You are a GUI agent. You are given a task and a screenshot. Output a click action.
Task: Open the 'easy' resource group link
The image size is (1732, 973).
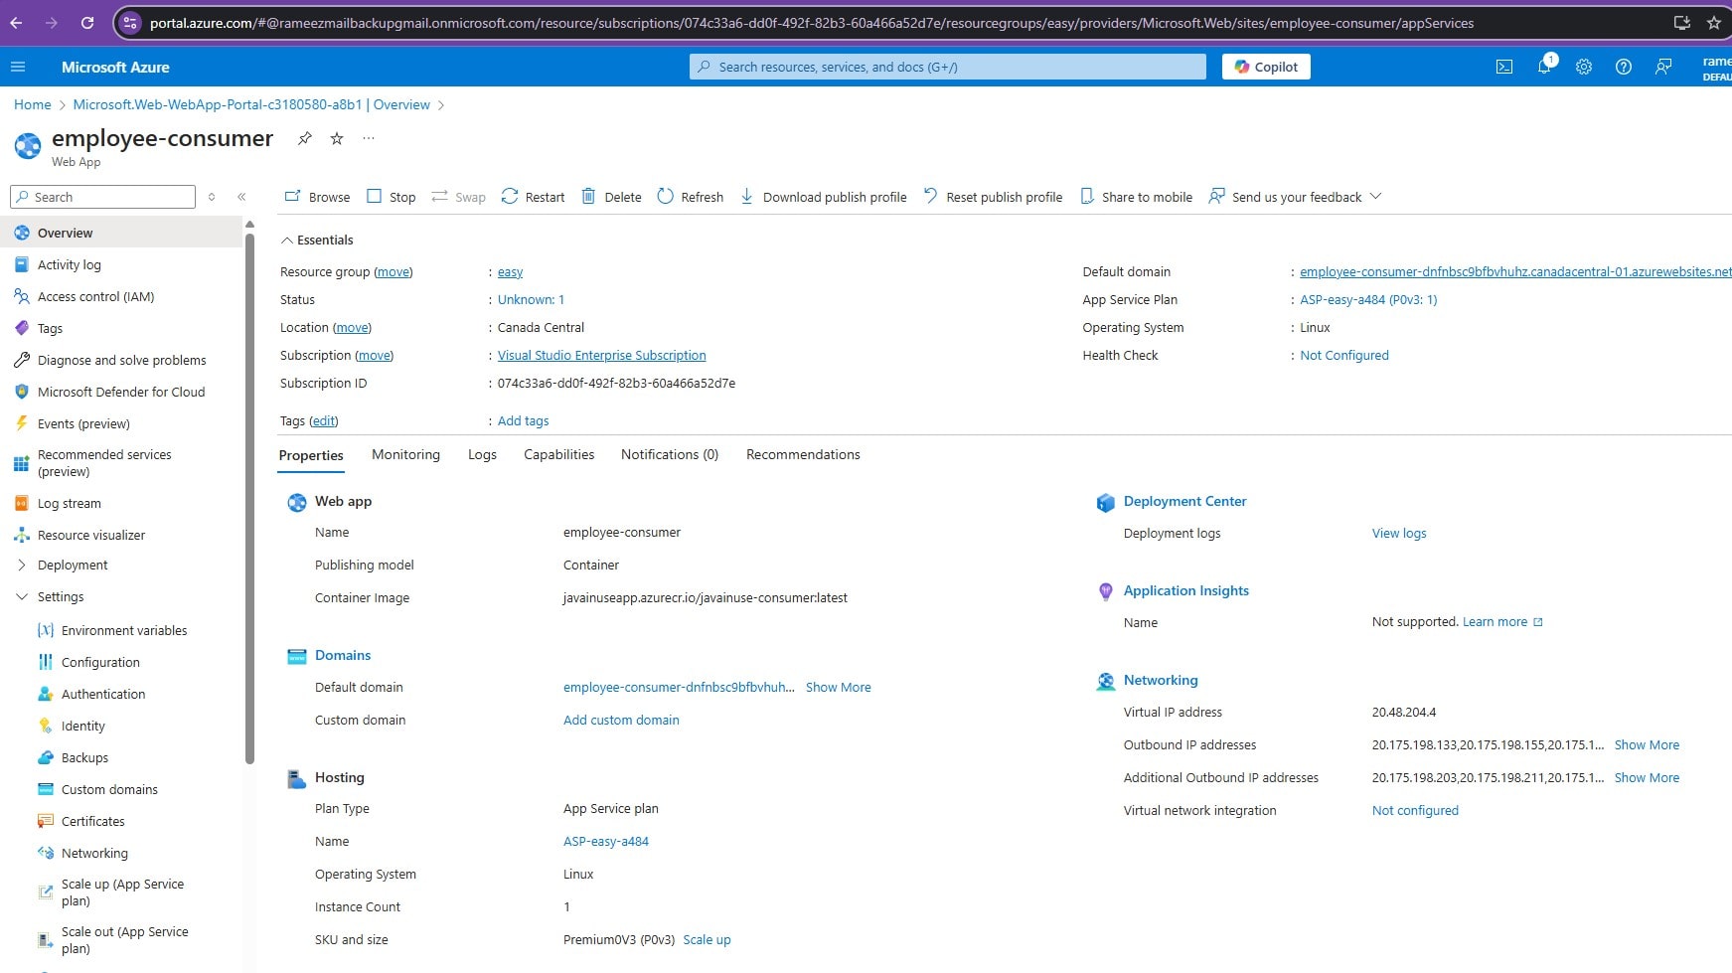pyautogui.click(x=510, y=271)
